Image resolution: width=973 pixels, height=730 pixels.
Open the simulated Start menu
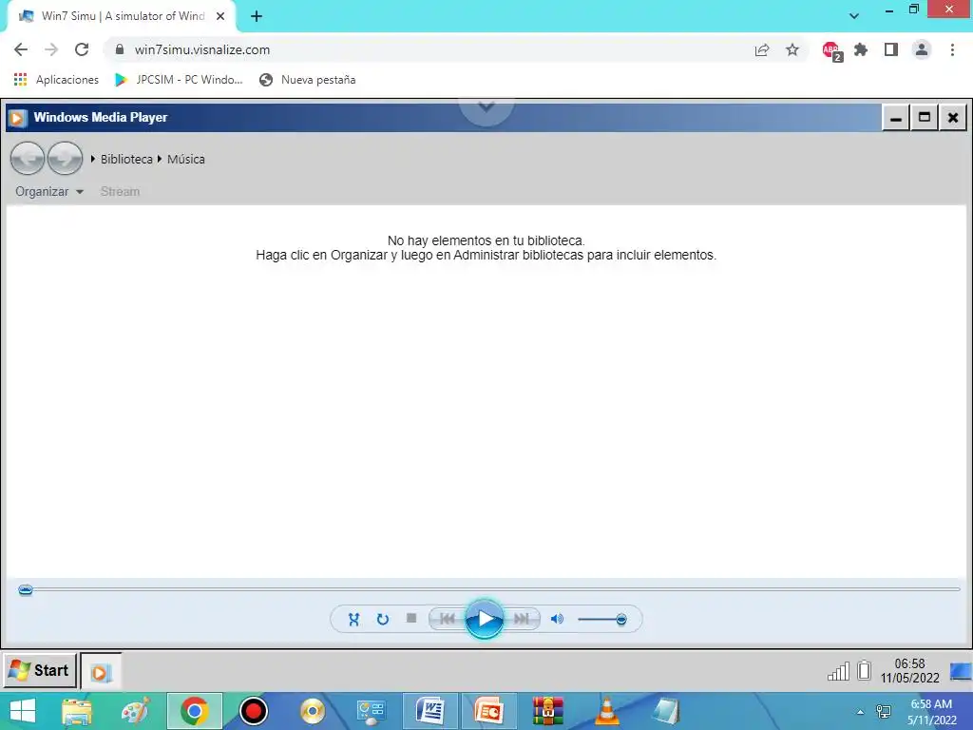(x=40, y=670)
